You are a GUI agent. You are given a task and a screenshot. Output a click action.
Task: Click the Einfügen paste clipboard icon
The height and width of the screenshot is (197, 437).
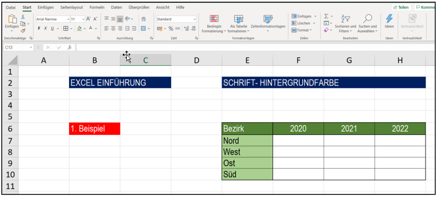[12, 19]
